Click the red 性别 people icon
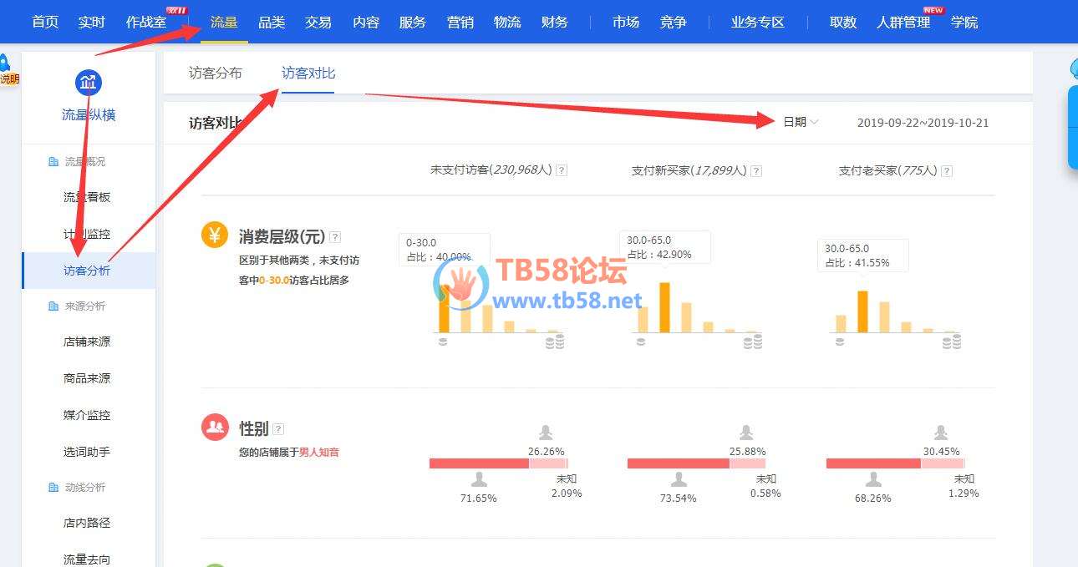 coord(215,428)
